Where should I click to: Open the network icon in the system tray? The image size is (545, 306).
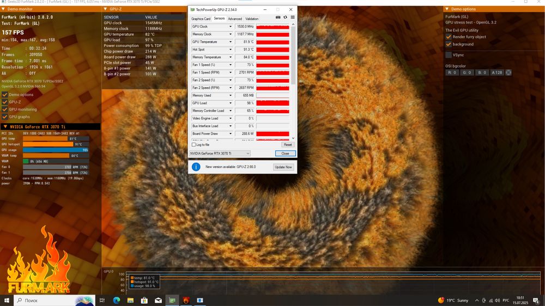pyautogui.click(x=491, y=301)
